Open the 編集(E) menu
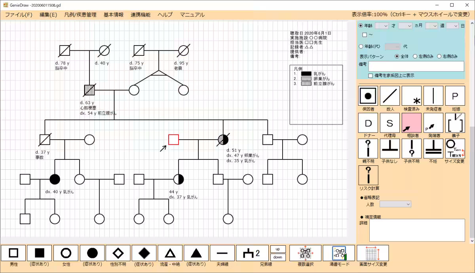This screenshot has height=273, width=475. pyautogui.click(x=48, y=15)
